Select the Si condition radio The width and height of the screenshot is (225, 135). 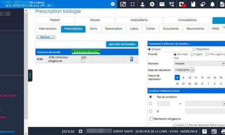click(x=150, y=111)
